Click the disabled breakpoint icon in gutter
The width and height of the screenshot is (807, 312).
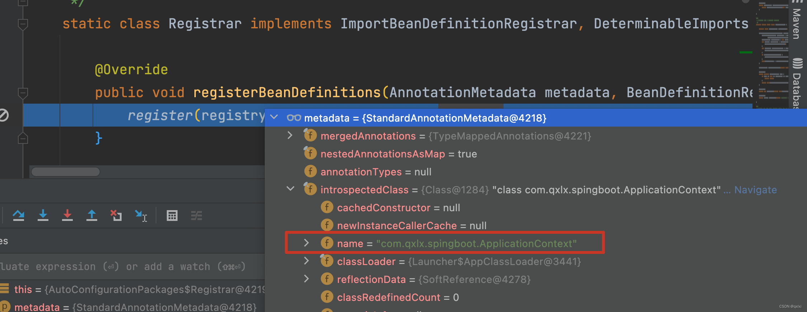tap(3, 115)
